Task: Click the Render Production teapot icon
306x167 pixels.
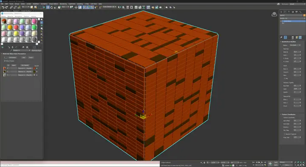Action: click(161, 7)
